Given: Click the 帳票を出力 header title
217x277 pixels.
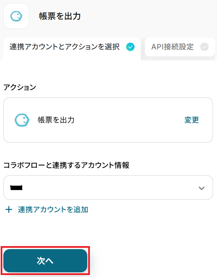Looking at the screenshot, I should click(60, 16).
